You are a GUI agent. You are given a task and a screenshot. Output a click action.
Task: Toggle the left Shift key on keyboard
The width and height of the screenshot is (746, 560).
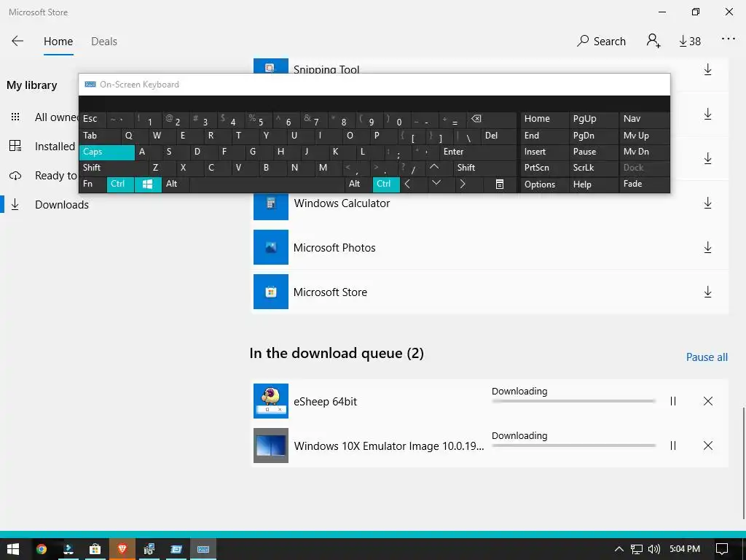[x=114, y=168]
